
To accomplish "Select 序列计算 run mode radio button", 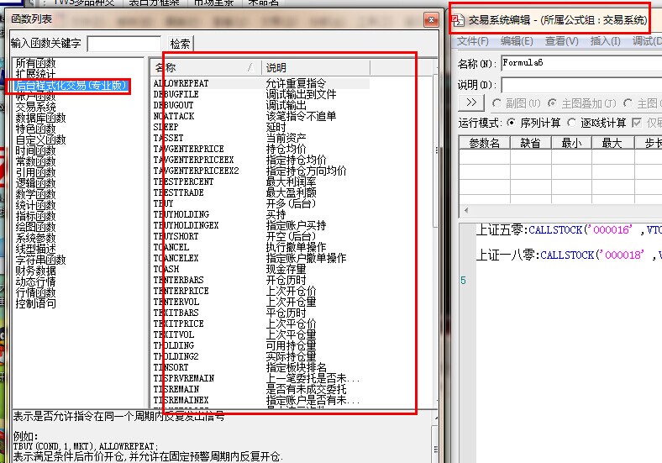I will coord(512,123).
